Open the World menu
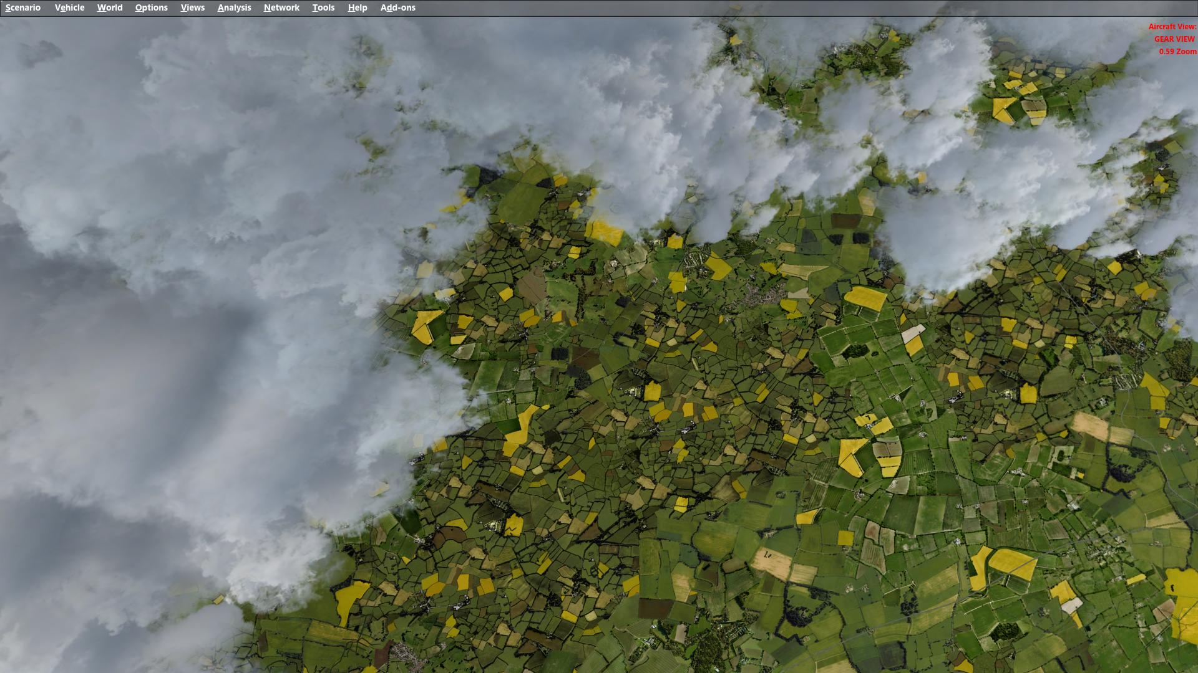This screenshot has height=673, width=1198. click(x=110, y=7)
